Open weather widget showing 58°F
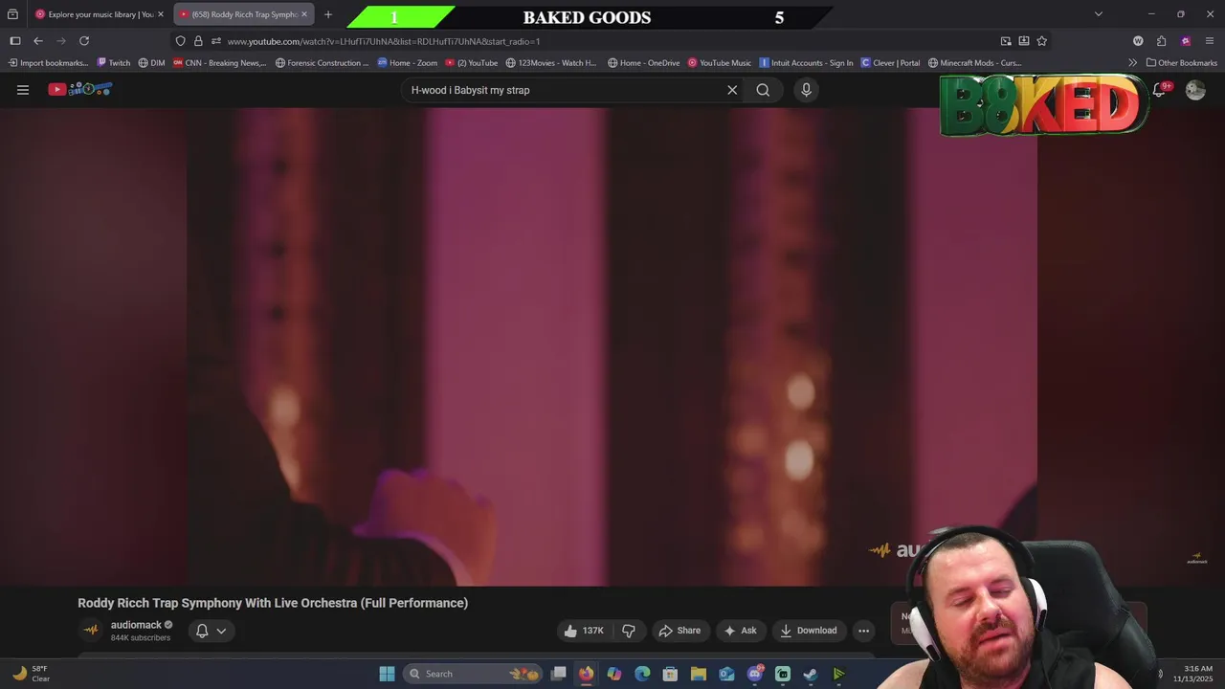1225x689 pixels. point(30,674)
